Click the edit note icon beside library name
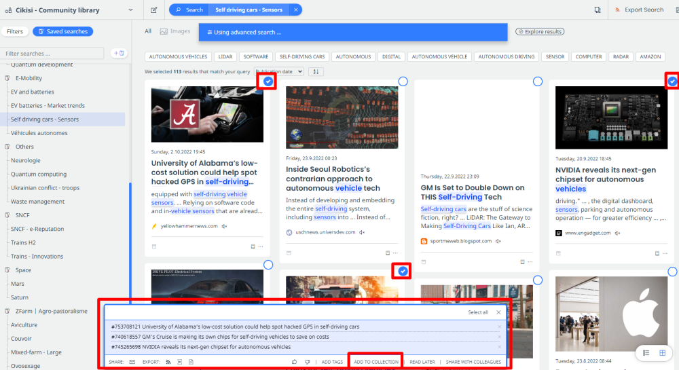Image resolution: width=679 pixels, height=370 pixels. pos(153,10)
